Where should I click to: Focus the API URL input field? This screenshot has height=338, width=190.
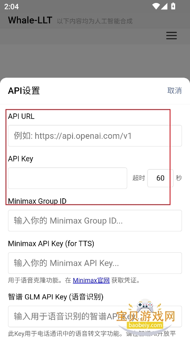coord(95,136)
